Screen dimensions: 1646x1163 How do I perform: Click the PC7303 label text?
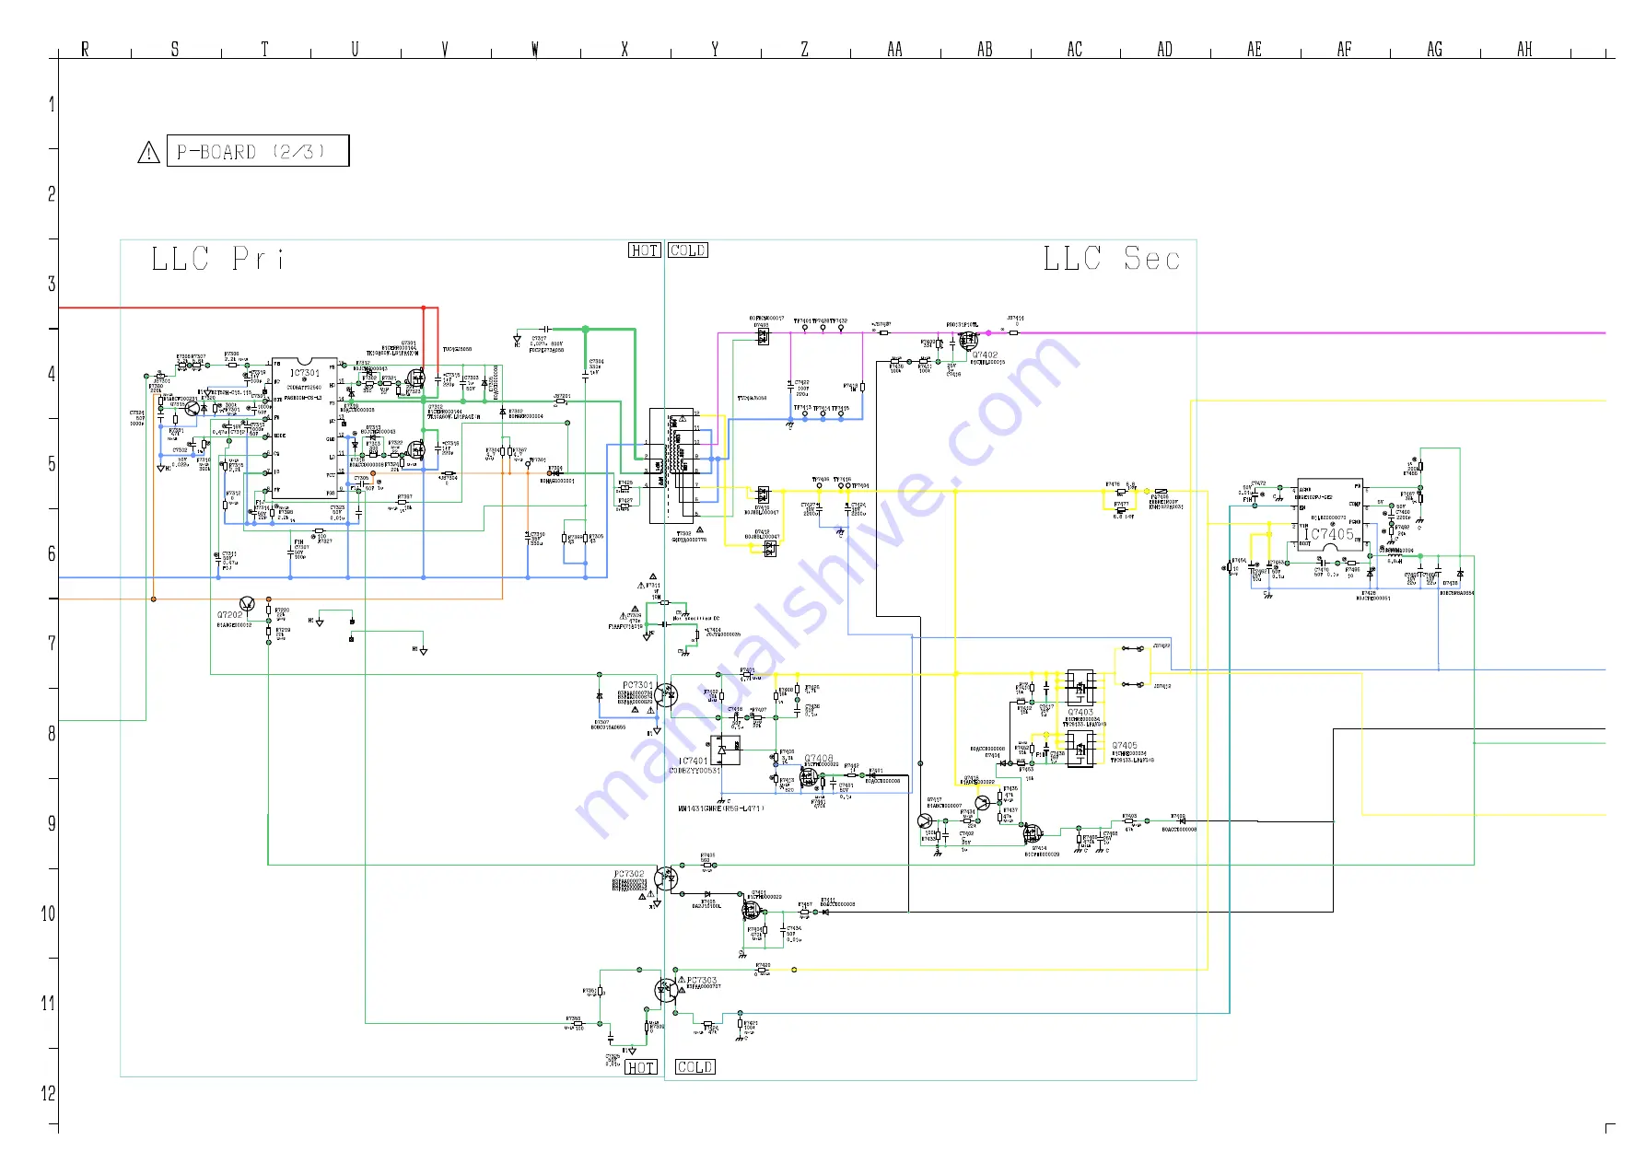coord(702,981)
